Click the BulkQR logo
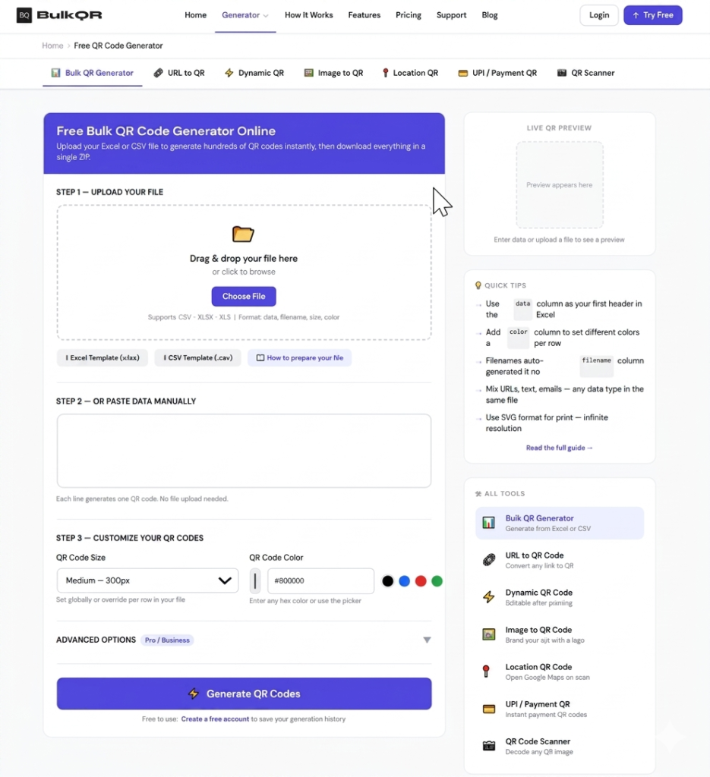 tap(59, 15)
